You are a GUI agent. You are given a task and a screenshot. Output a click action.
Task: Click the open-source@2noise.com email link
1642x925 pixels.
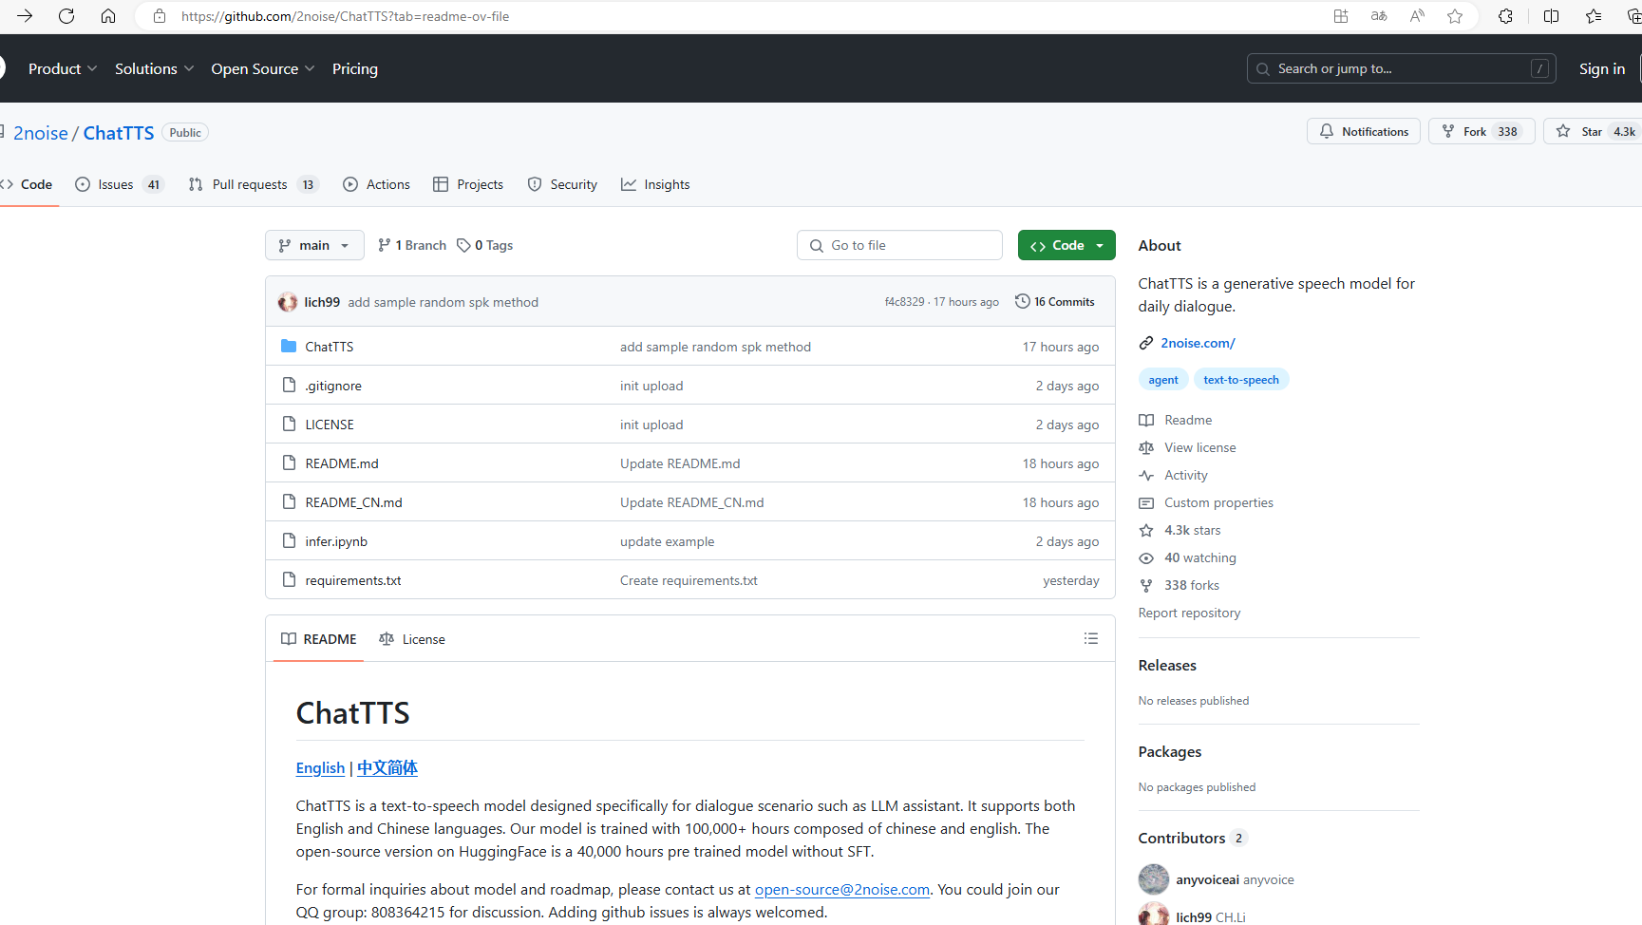click(x=842, y=889)
